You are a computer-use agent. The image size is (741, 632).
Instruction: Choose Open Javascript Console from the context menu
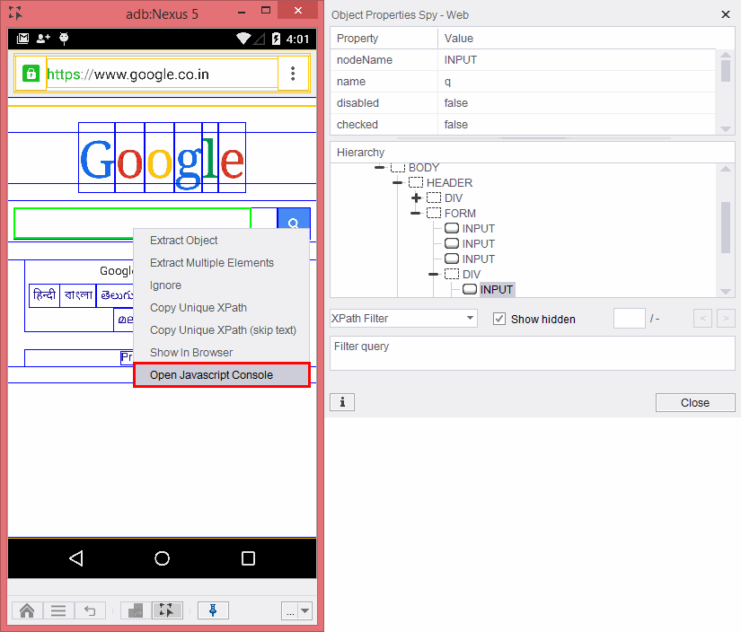tap(221, 375)
